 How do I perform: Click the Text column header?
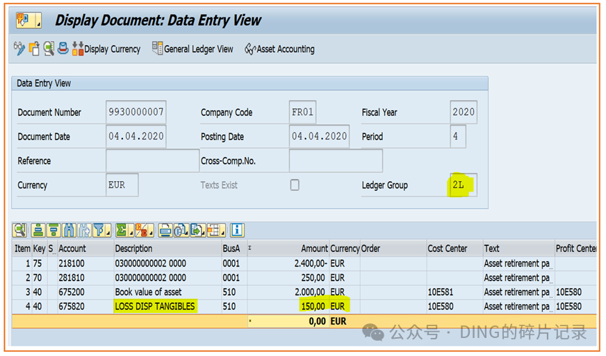pos(518,248)
